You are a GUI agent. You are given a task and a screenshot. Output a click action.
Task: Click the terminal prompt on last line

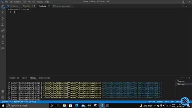(24, 99)
